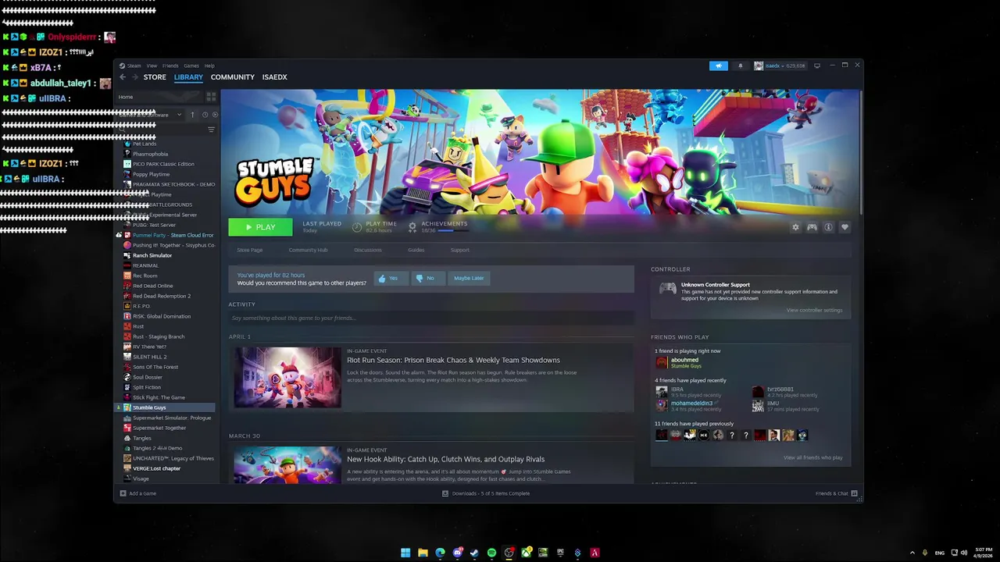Go to the STORE tab
Image resolution: width=1000 pixels, height=562 pixels.
click(x=155, y=77)
